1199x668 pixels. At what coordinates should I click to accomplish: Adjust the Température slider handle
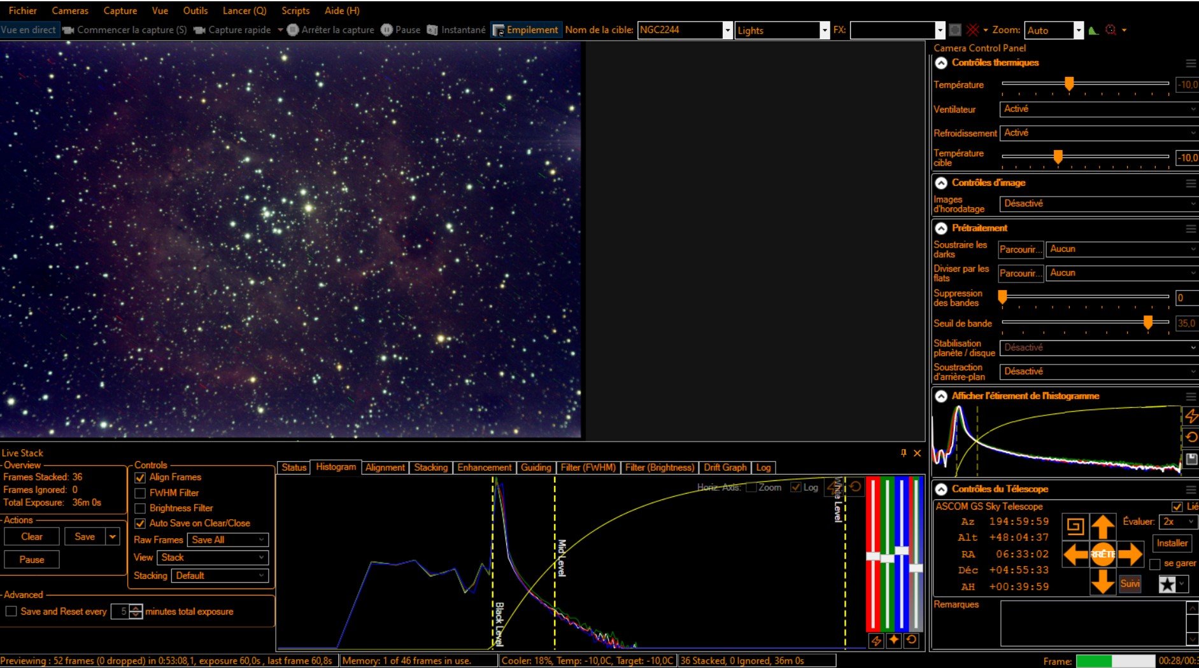click(x=1070, y=84)
